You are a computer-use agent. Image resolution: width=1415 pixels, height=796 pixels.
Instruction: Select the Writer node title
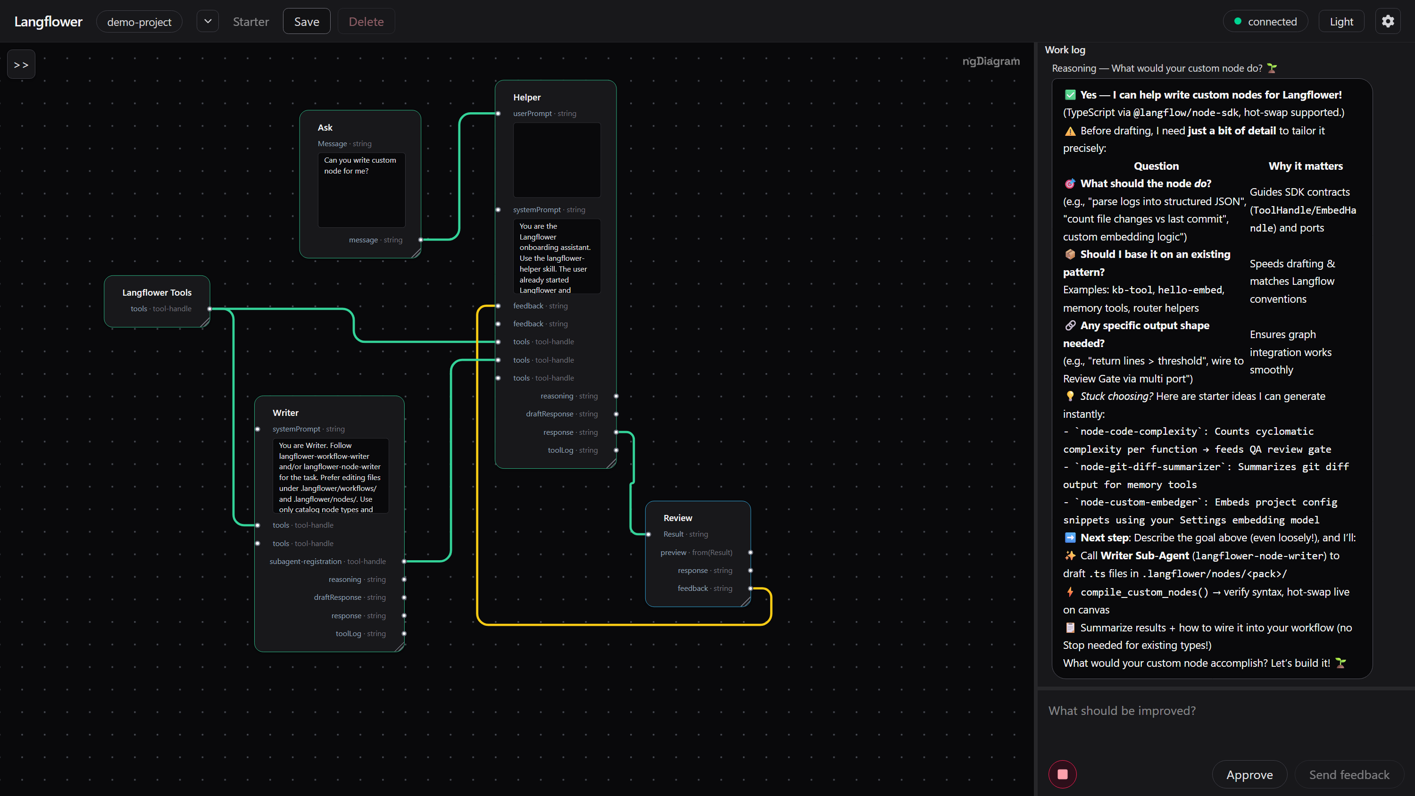click(x=286, y=413)
